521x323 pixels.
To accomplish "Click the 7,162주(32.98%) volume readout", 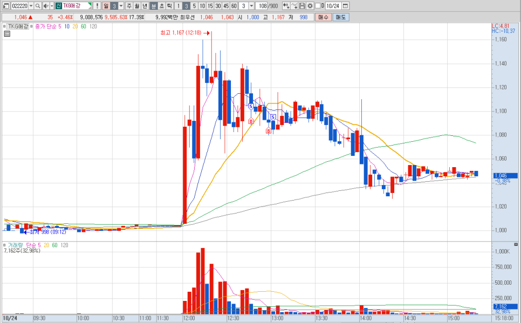I will (22, 251).
